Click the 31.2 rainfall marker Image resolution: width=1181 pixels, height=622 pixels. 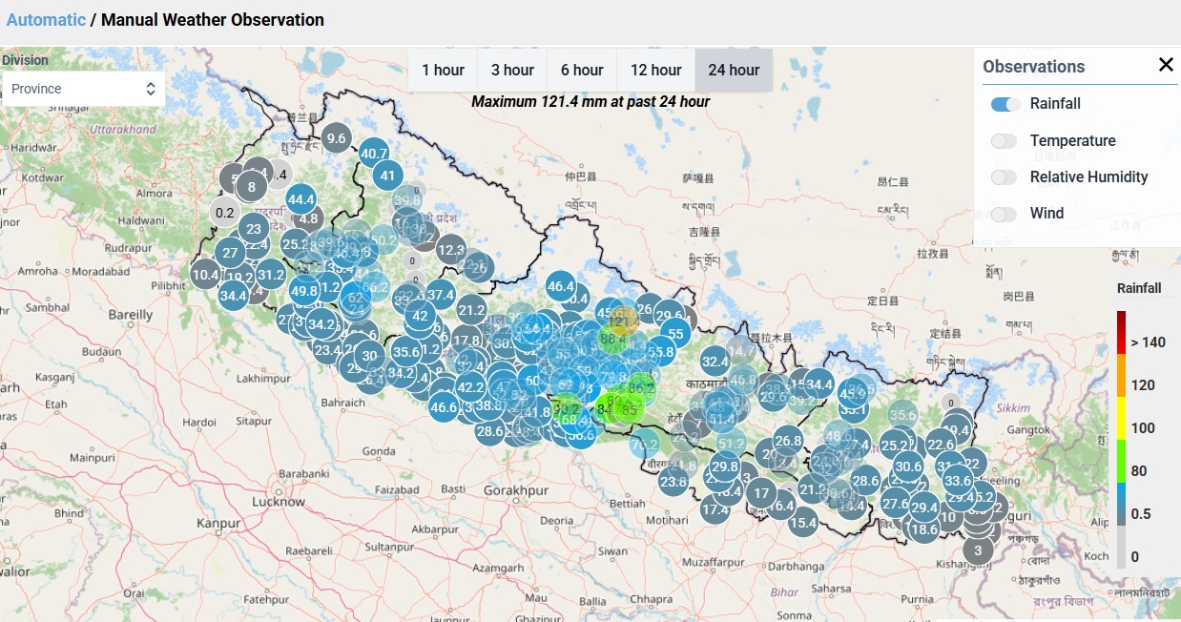[x=271, y=275]
